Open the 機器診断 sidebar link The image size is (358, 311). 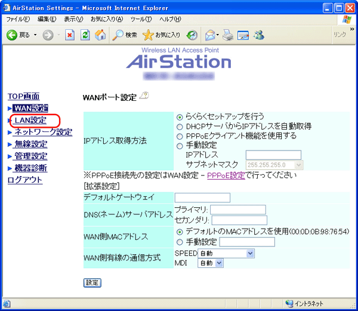[31, 168]
